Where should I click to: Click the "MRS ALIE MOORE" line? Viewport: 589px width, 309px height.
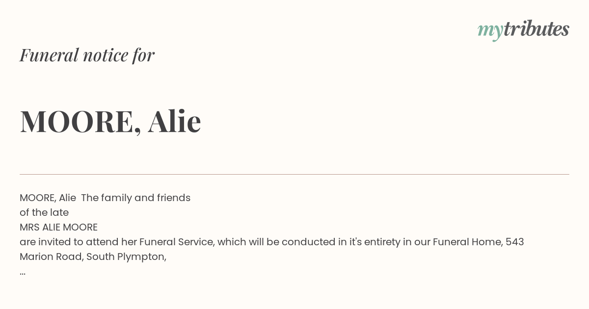(58, 227)
